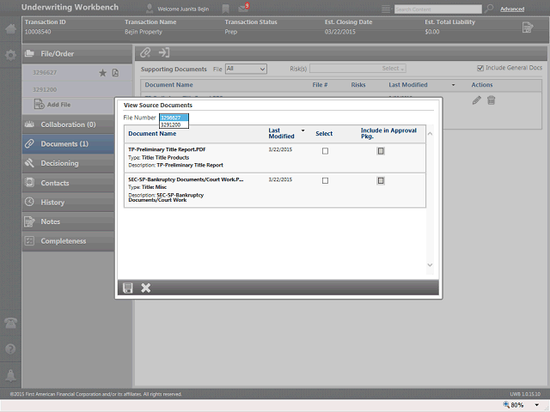Click the Advanced search link
This screenshot has height=412, width=550.
512,9
